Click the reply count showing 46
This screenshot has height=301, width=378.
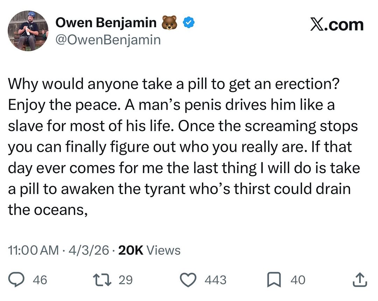tap(40, 280)
